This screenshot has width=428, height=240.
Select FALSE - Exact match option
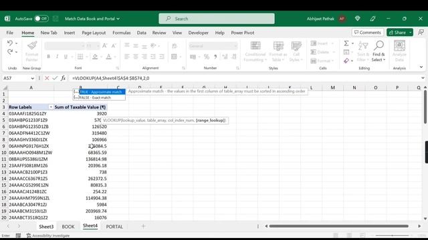(100, 97)
